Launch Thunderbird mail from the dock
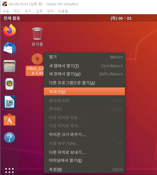 9,48
